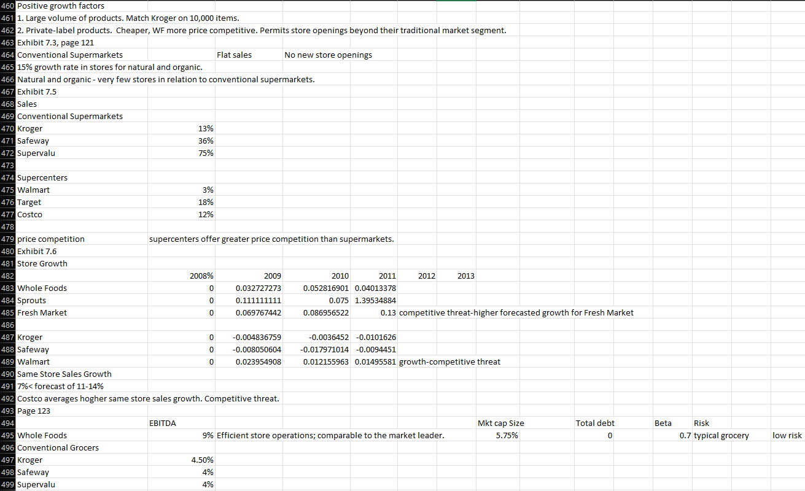Click the 'Store Growth' cell
This screenshot has width=805, height=491.
point(42,264)
